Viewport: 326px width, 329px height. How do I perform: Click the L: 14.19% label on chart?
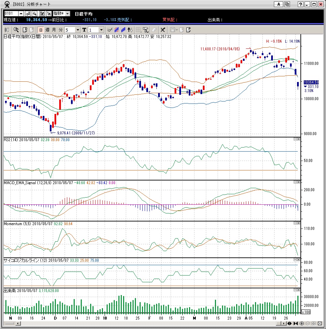[x=292, y=41]
